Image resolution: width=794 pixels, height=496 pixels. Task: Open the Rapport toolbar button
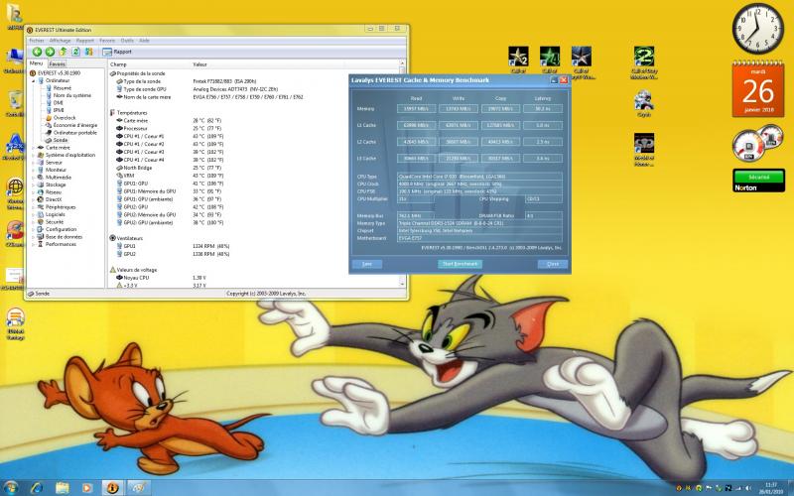coord(117,52)
